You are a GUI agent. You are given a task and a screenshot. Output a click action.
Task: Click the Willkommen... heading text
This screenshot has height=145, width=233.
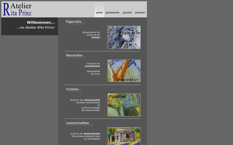pyautogui.click(x=41, y=22)
